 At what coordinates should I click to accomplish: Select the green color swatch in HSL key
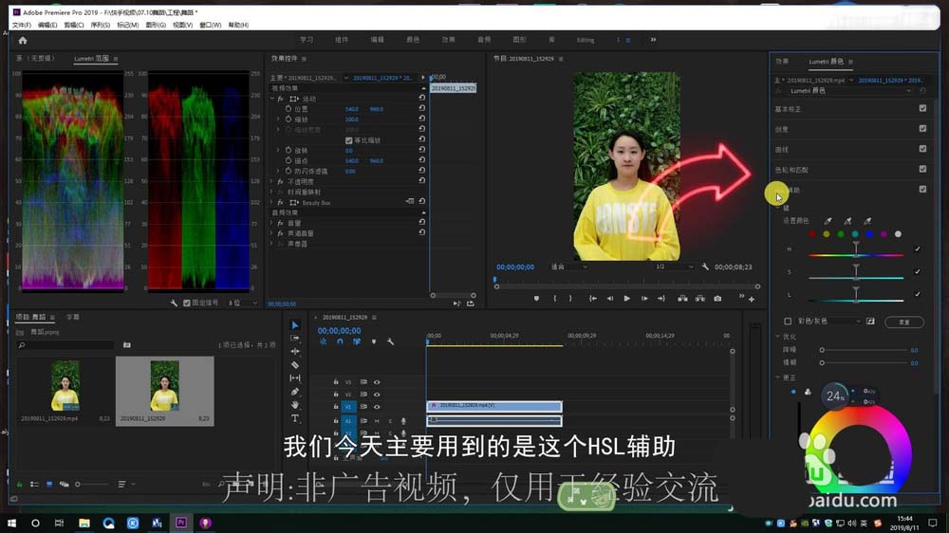(x=841, y=234)
